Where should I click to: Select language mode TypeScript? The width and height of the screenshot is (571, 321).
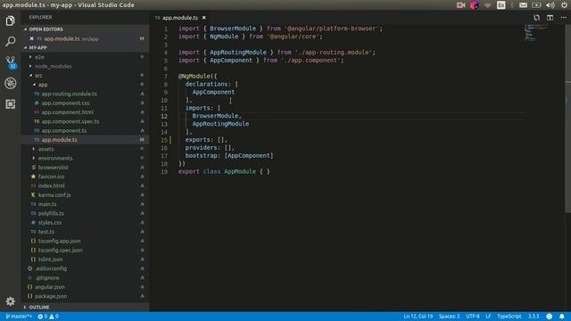click(x=509, y=317)
